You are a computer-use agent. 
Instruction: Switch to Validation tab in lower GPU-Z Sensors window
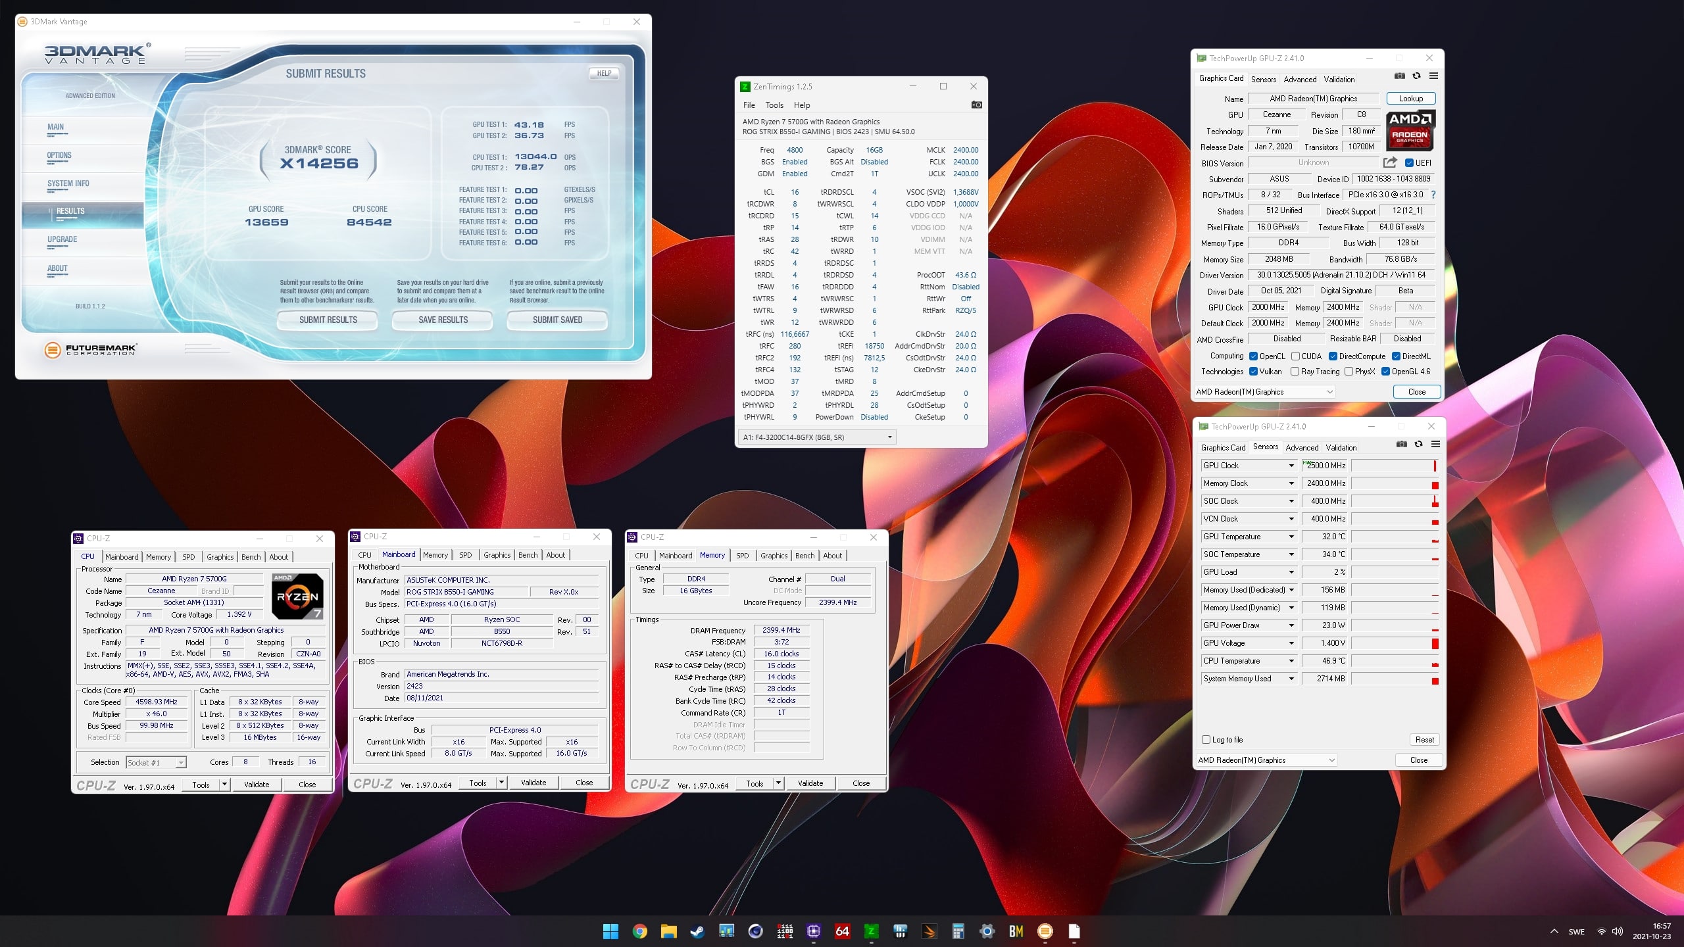click(x=1341, y=447)
